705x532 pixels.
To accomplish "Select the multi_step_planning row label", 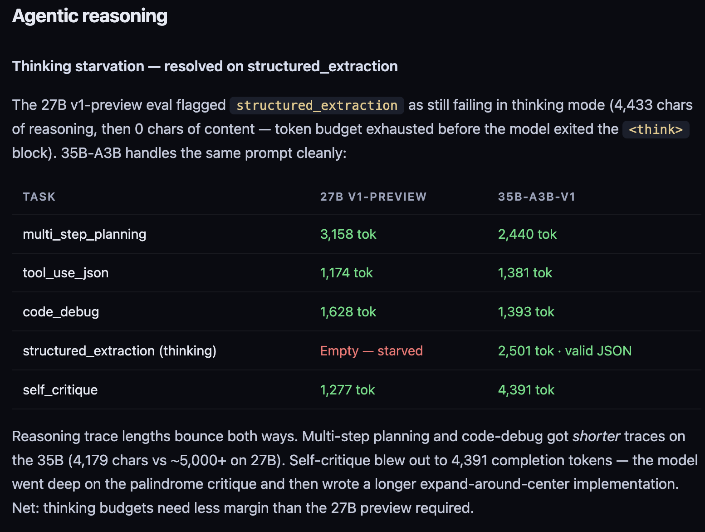I will pyautogui.click(x=84, y=234).
